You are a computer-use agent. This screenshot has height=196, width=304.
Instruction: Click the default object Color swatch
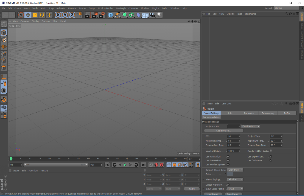(230, 174)
